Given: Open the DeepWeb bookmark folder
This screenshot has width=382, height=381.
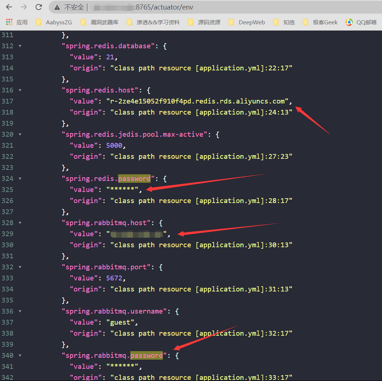Looking at the screenshot, I should point(247,22).
